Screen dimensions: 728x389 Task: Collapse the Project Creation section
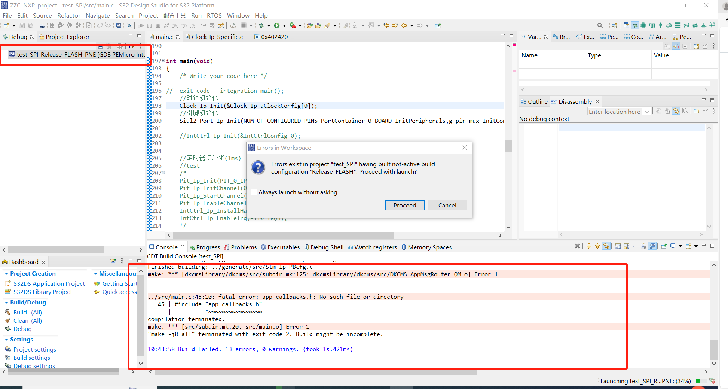[x=6, y=274]
